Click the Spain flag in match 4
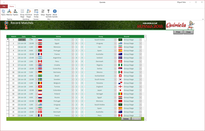Image resolution: width=205 pixels, height=131 pixels. (x=120, y=51)
